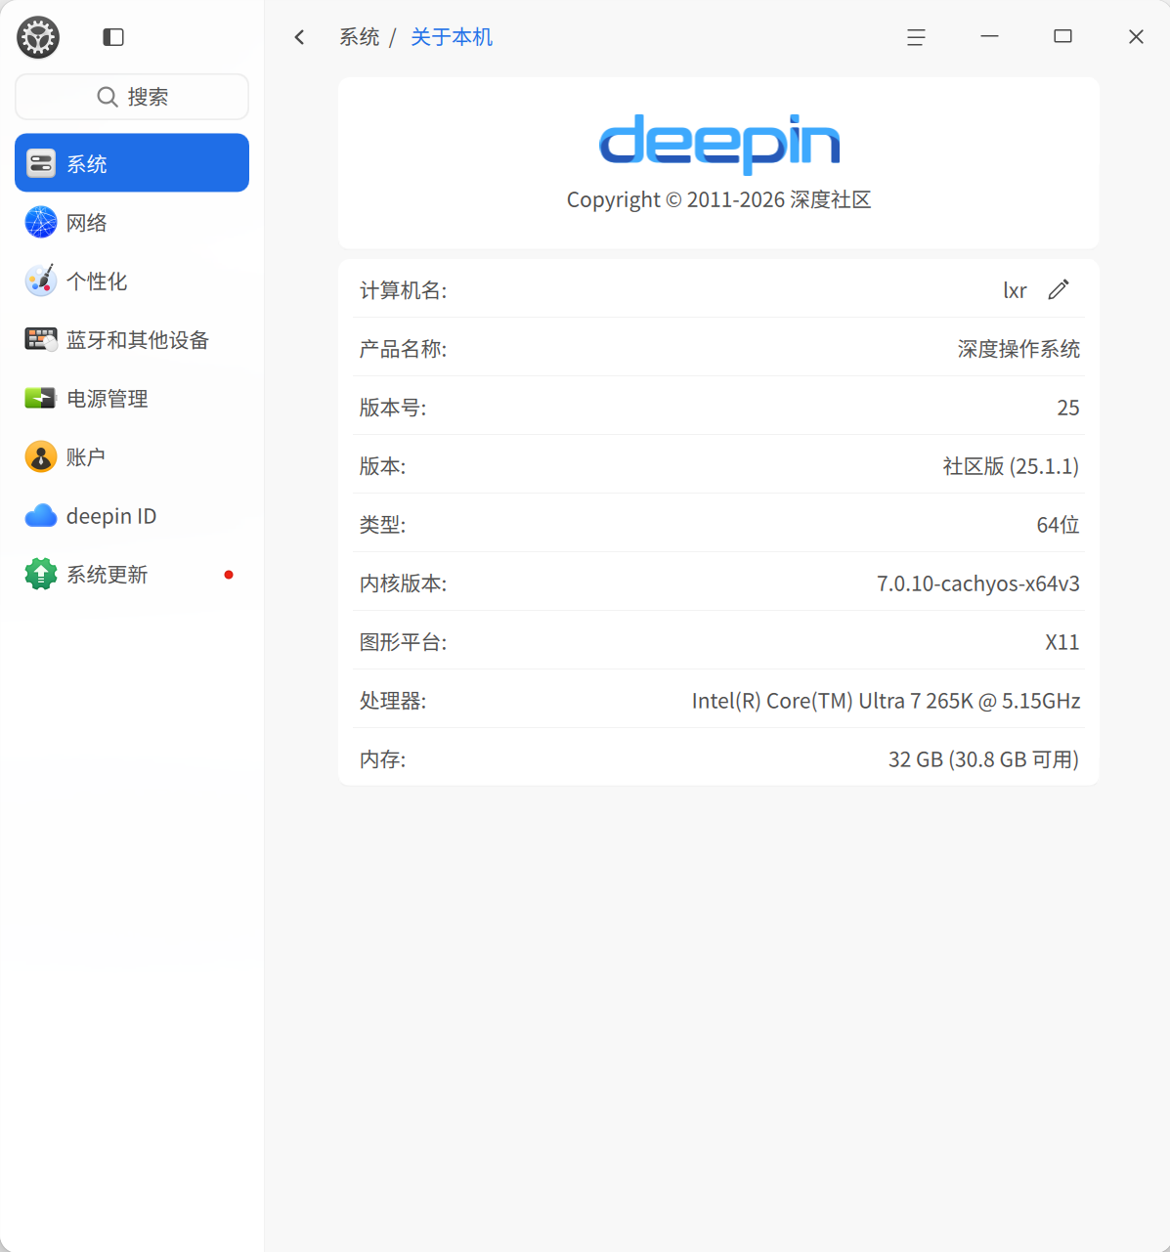1170x1252 pixels.
Task: Click the red update notification dot
Action: pos(229,575)
